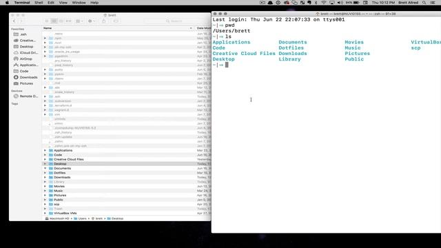The image size is (441, 248).
Task: Open the Finder arrange-by dropdown
Action: pyautogui.click(x=79, y=21)
